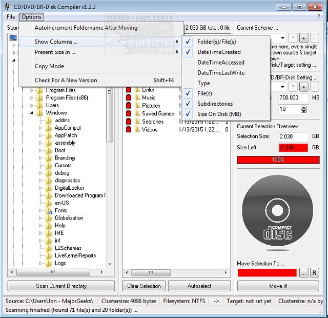Image resolution: width=328 pixels, height=318 pixels.
Task: Click the help question mark icon
Action: tap(319, 17)
